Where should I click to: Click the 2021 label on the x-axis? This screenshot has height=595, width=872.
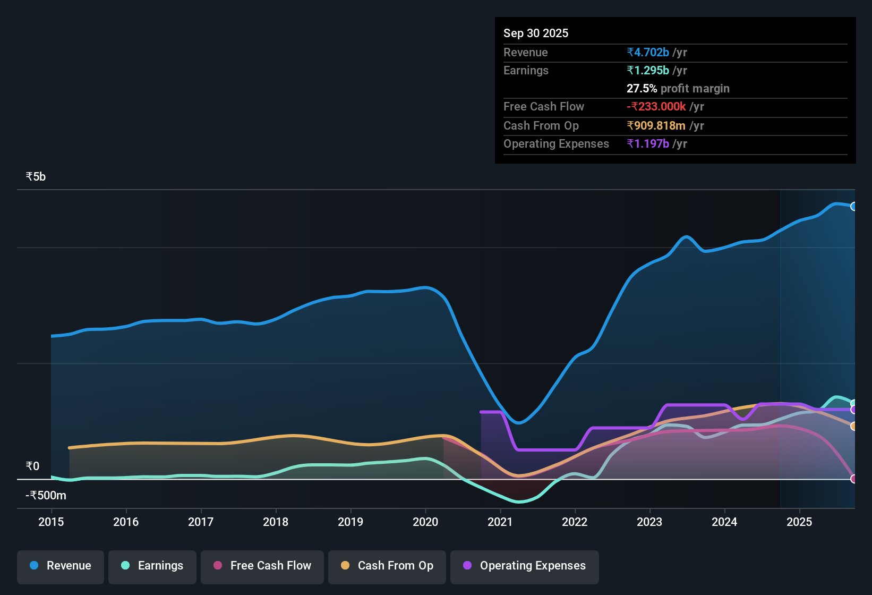(500, 522)
